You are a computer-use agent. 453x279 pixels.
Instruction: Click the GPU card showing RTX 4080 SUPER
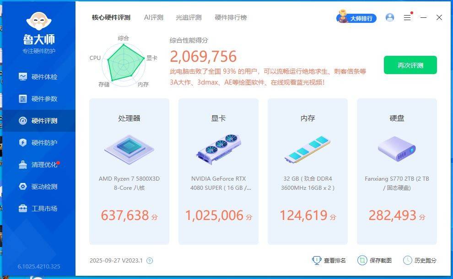coord(218,172)
